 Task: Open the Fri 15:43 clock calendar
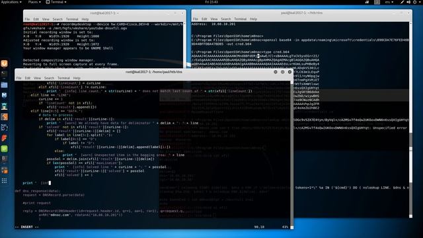click(x=211, y=2)
